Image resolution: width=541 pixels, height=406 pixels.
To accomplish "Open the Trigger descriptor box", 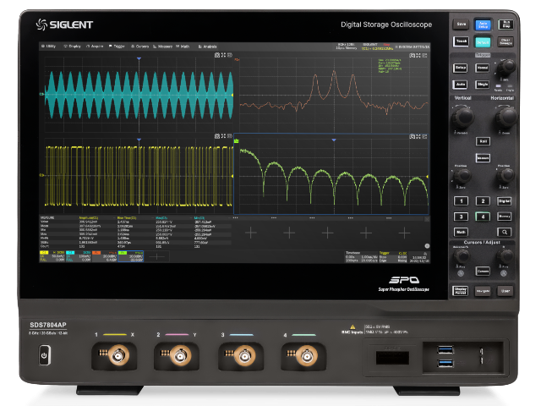I will (x=393, y=257).
